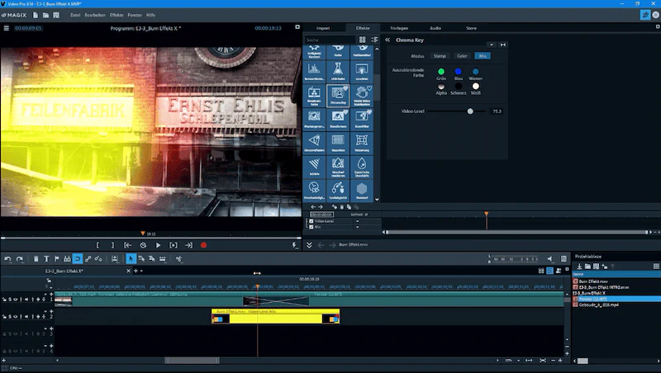Toggle the Mix keyframe checkbox

[x=311, y=227]
